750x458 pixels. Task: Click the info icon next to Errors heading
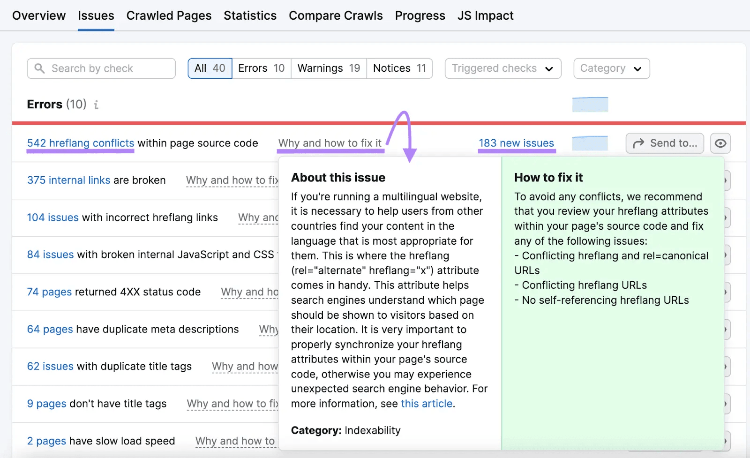96,105
